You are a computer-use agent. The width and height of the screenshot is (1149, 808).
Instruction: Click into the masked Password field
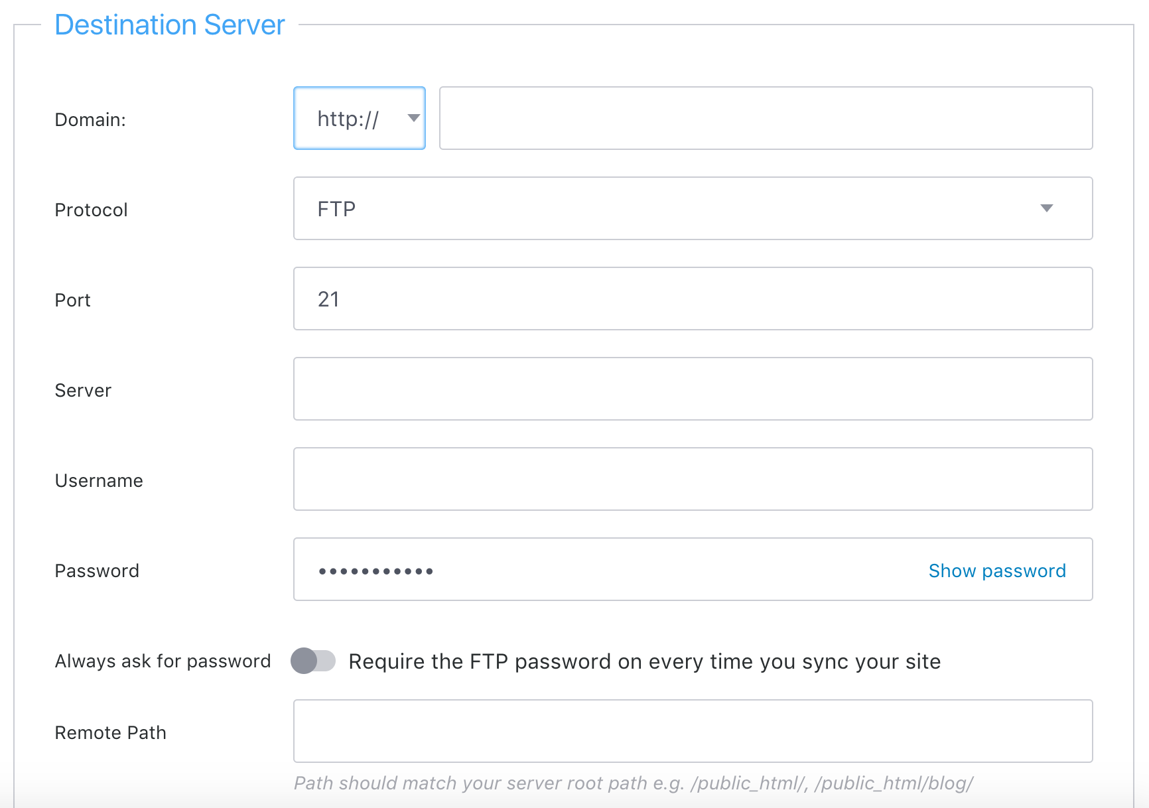[x=597, y=569]
